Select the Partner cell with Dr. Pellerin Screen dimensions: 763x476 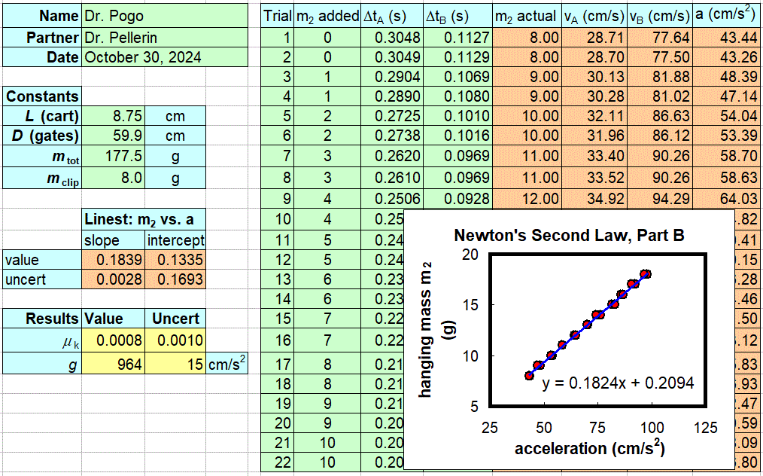pyautogui.click(x=164, y=36)
